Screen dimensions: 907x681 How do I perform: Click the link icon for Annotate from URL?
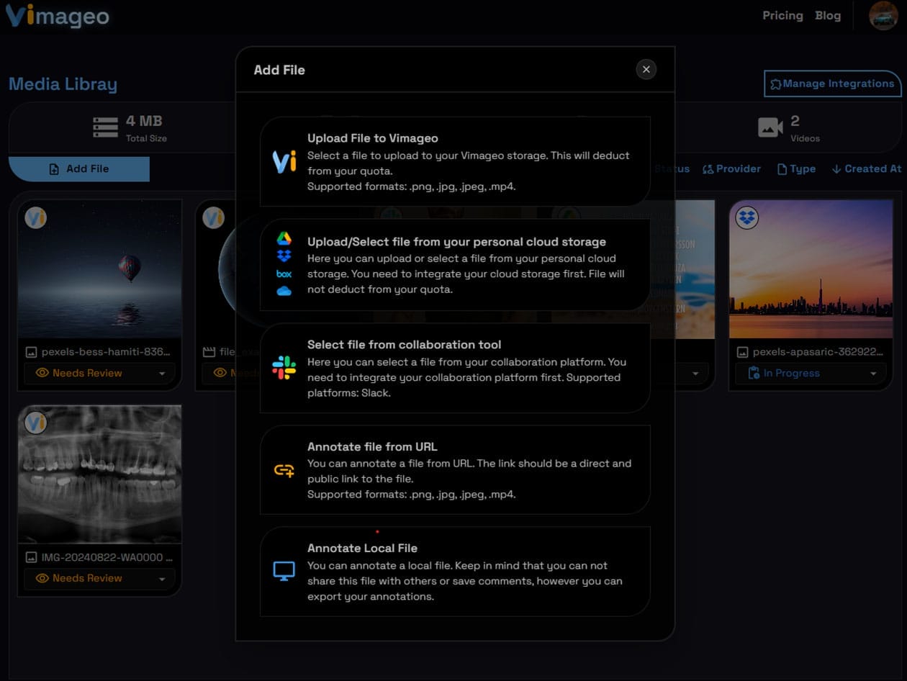284,470
